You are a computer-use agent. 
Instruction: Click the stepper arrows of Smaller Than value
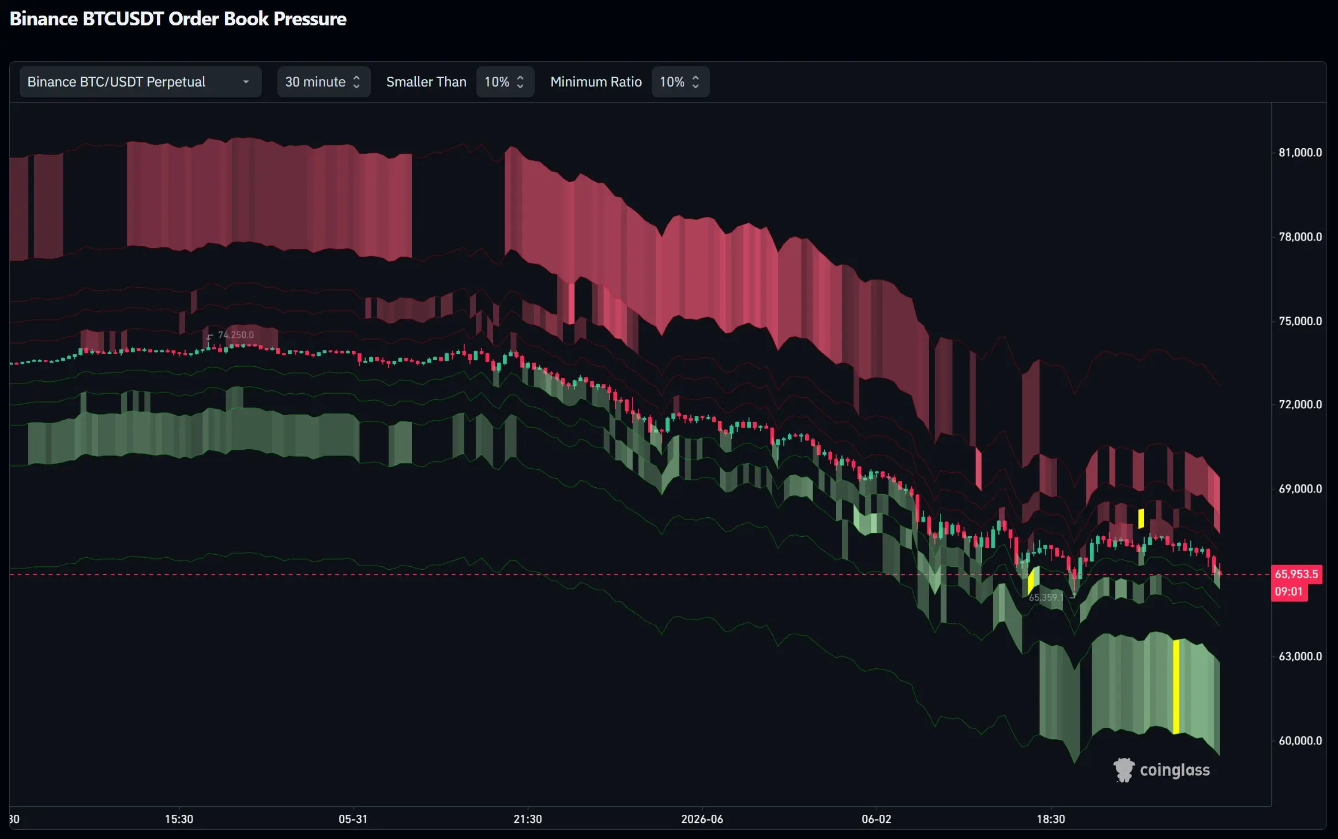tap(520, 82)
